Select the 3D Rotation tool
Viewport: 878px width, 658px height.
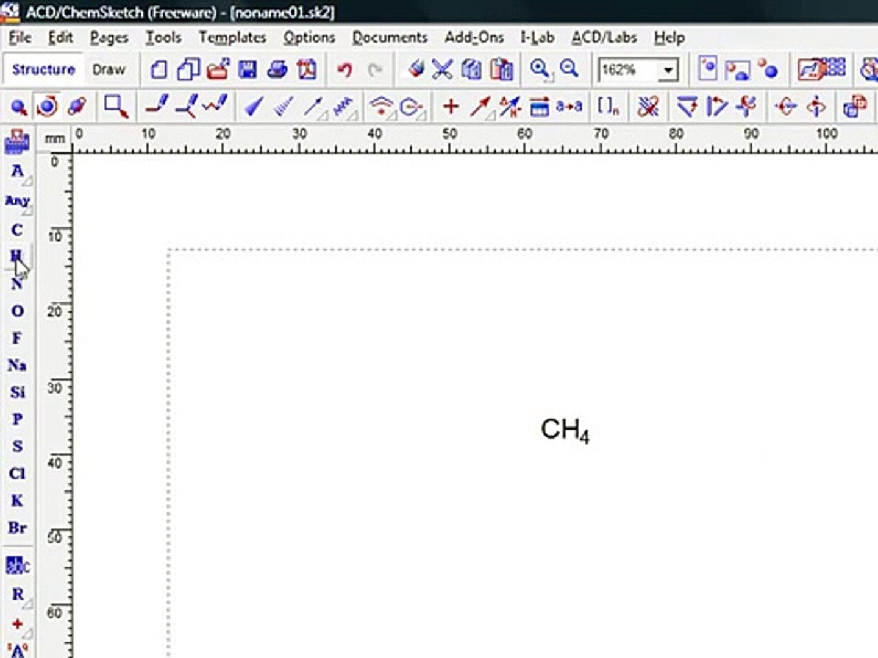tap(77, 107)
